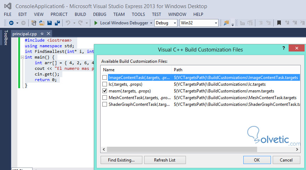Image resolution: width=306 pixels, height=170 pixels.
Task: Open the Win32 platform dropdown
Action: (x=199, y=23)
